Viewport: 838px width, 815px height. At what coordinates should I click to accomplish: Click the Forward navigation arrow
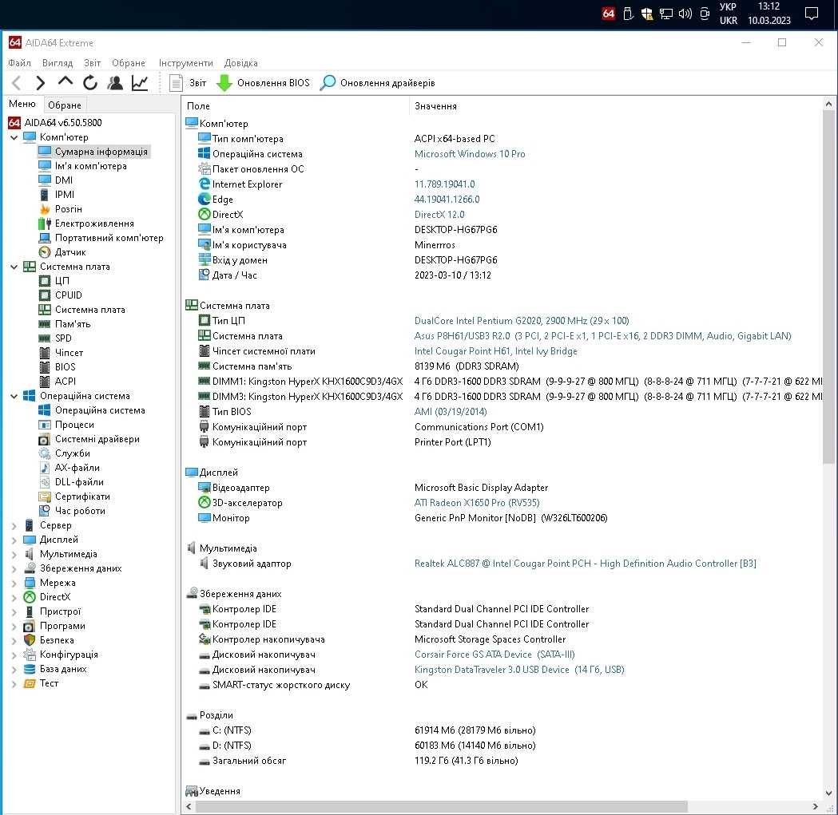40,83
